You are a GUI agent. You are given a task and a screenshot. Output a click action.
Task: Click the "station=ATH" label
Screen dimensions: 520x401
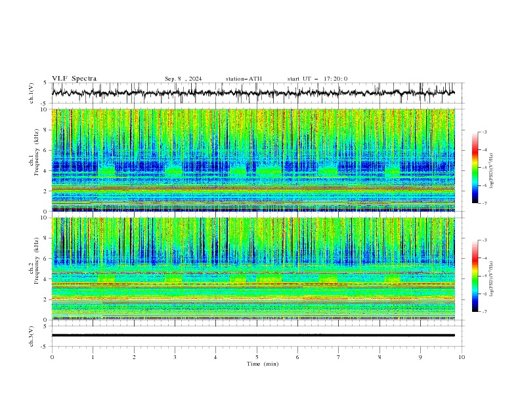244,79
